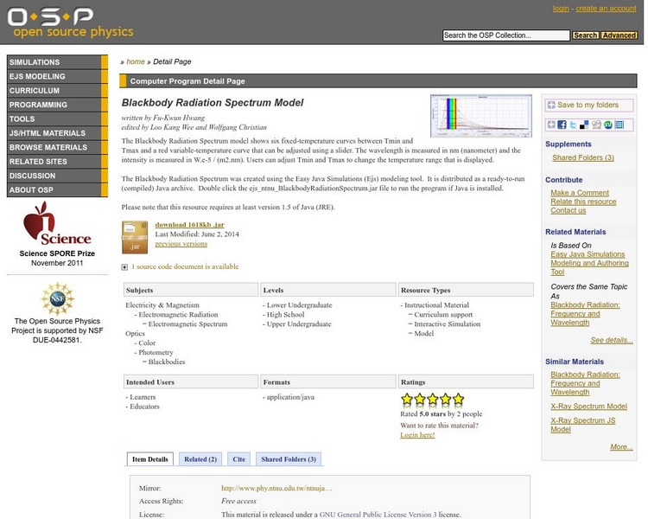This screenshot has height=519, width=648.
Task: Click download 1618kb .jar link
Action: [x=190, y=225]
